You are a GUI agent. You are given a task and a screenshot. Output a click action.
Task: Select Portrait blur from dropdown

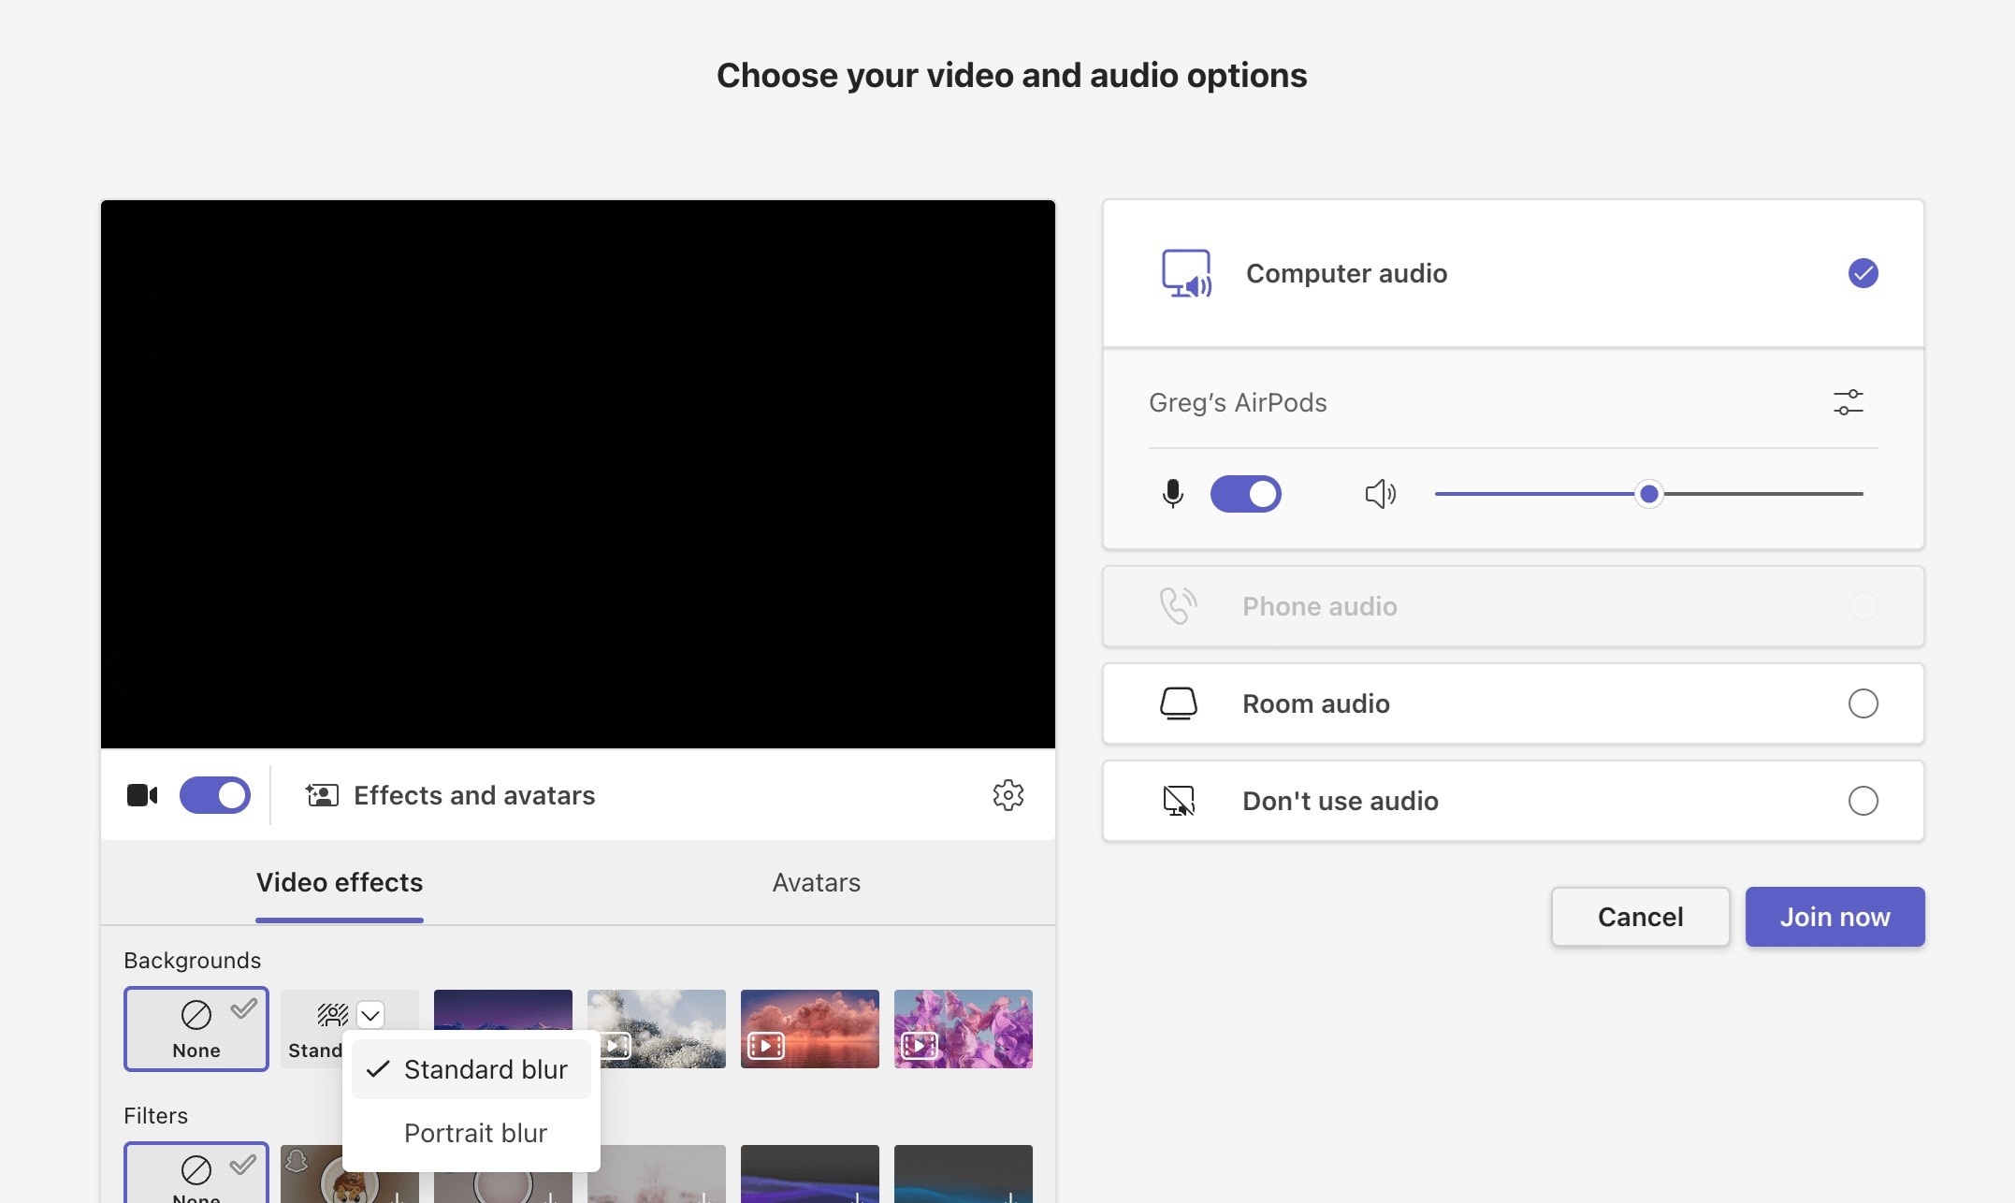(x=475, y=1131)
